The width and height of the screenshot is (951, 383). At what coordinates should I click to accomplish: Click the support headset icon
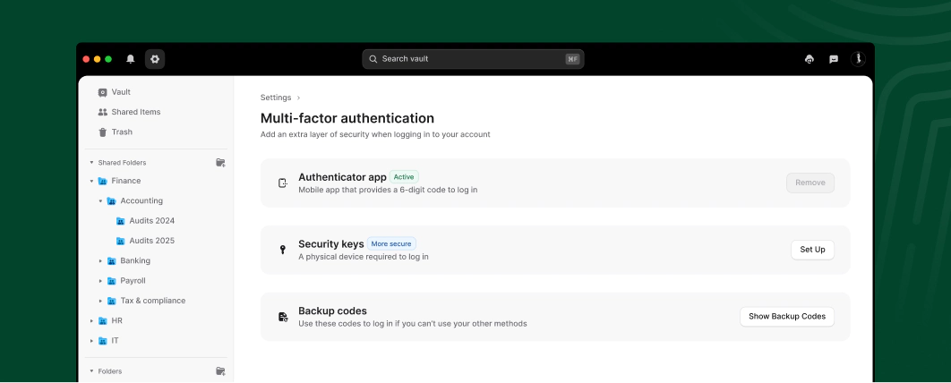[810, 59]
